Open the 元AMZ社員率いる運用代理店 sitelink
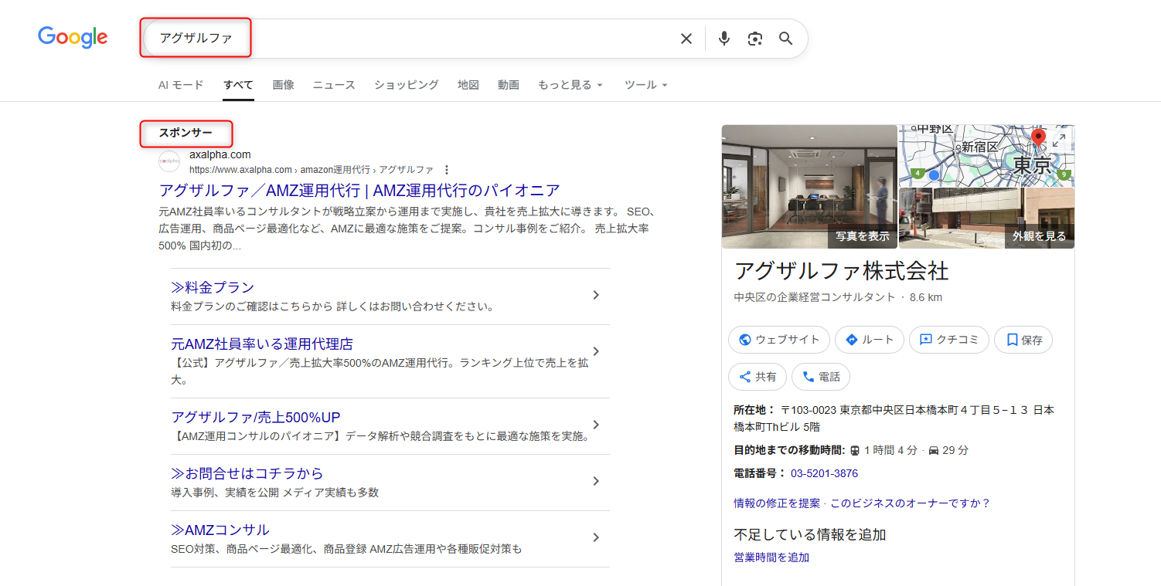Viewport: 1161px width, 586px height. coord(262,344)
